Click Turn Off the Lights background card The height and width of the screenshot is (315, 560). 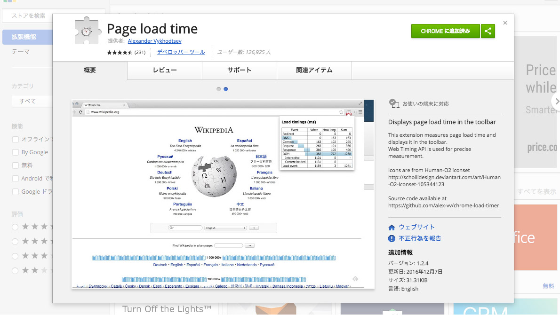167,309
